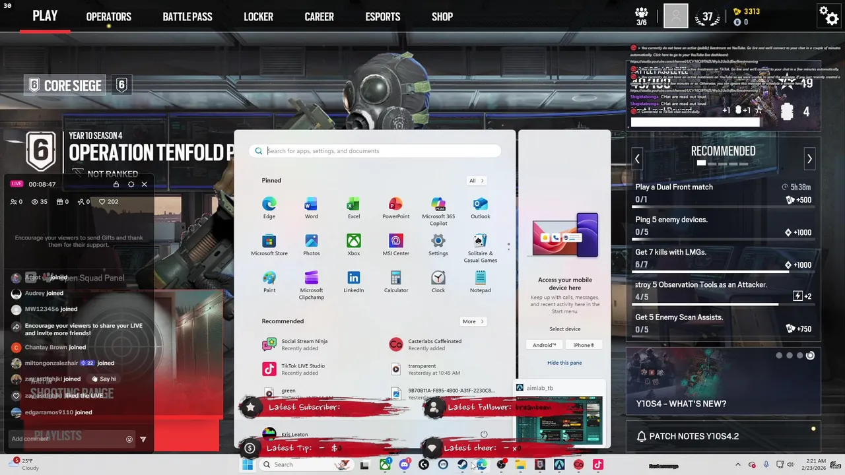Click Start menu search field

tap(375, 151)
